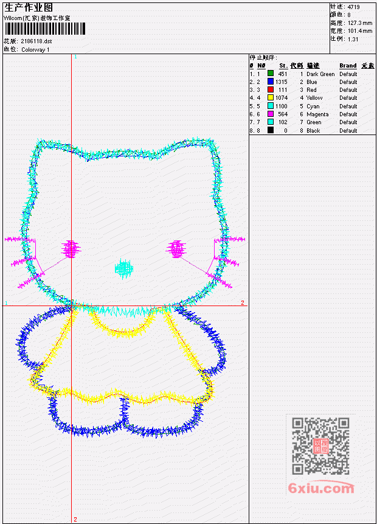
Task: Click the 'Red' description cell
Action: pyautogui.click(x=311, y=90)
